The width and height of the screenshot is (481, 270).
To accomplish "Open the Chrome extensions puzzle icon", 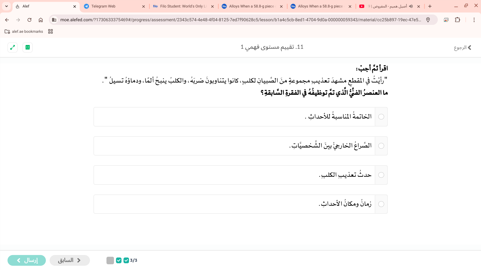I will [457, 20].
